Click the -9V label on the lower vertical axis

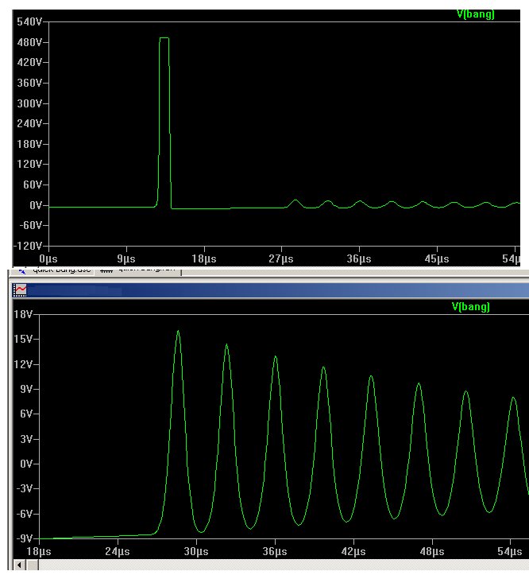[23, 538]
